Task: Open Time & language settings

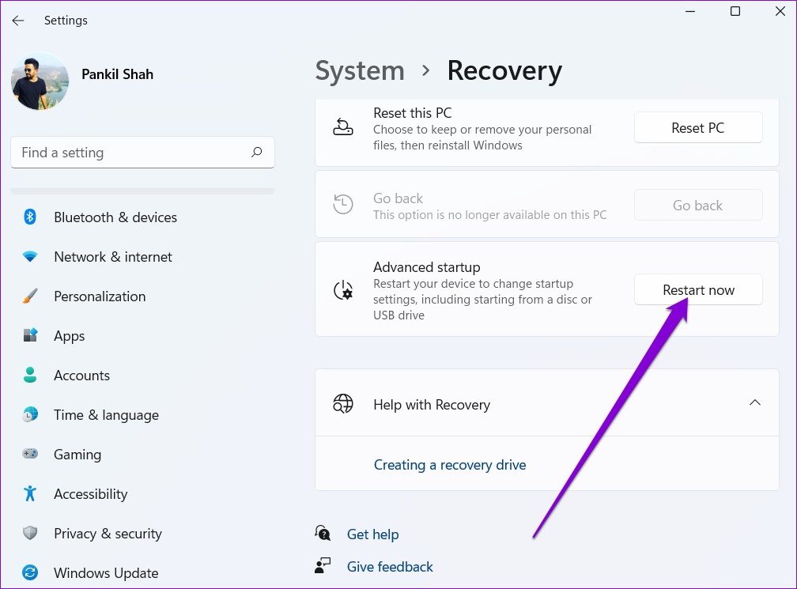Action: coord(106,415)
